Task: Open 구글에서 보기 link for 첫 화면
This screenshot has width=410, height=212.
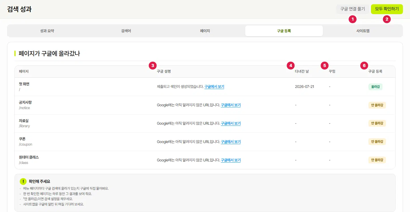Action: coord(214,87)
